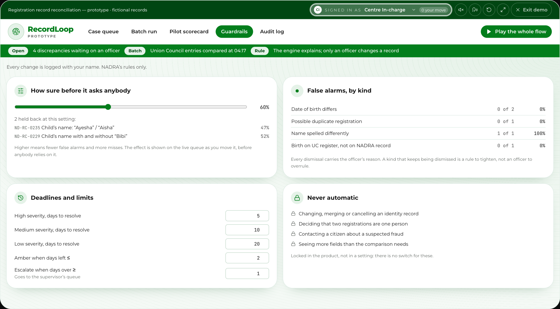This screenshot has width=560, height=309.
Task: Open the Case queue tab
Action: pos(103,31)
